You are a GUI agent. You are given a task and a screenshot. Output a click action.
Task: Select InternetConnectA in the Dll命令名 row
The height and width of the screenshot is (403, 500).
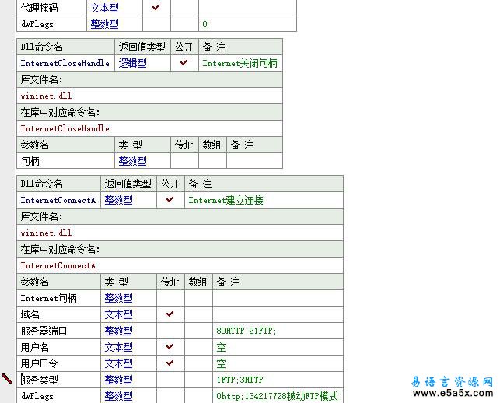point(58,201)
